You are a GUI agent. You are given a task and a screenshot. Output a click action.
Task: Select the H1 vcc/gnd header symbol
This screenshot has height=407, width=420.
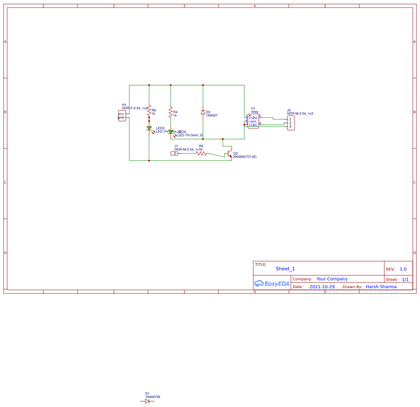click(x=122, y=115)
